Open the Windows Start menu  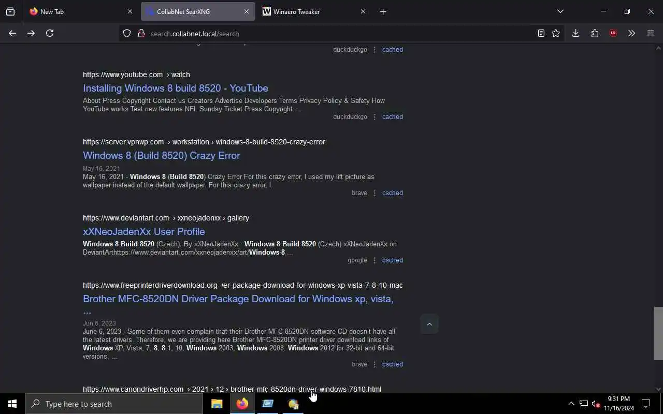pos(12,404)
